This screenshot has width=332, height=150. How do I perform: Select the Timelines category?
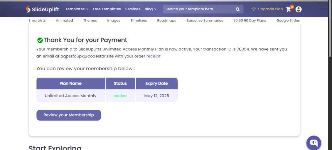click(139, 20)
